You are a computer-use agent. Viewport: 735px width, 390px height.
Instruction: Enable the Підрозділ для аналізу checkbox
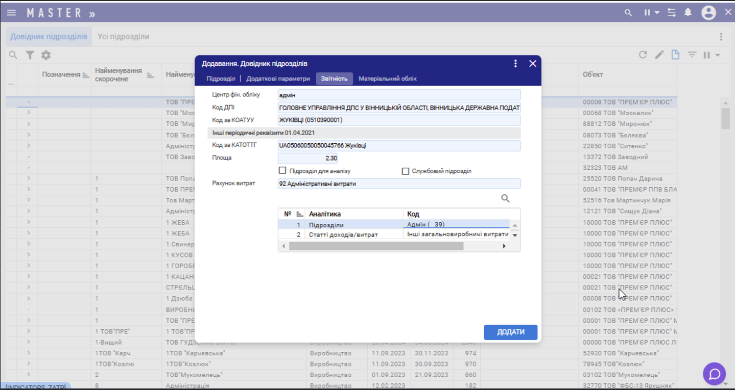point(282,171)
